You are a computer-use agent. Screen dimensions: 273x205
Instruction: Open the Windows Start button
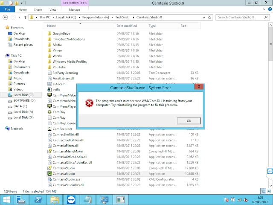click(7, 199)
